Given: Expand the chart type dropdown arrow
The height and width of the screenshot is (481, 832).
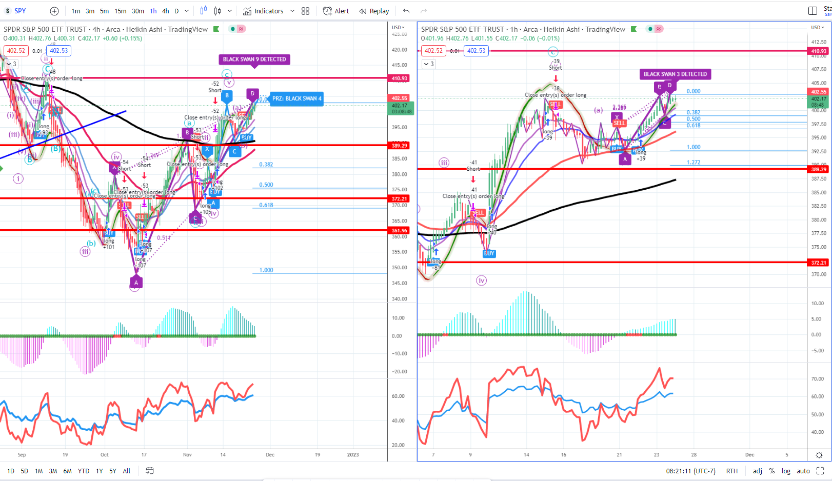Looking at the screenshot, I should click(x=229, y=11).
